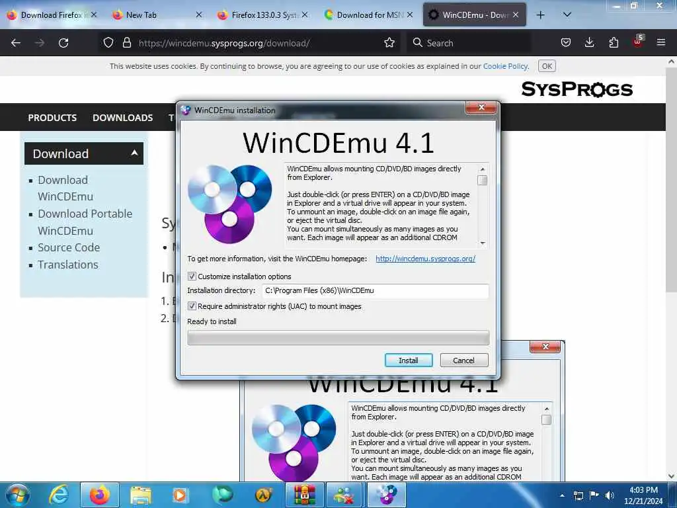Expand the list all tabs chevron
The width and height of the screenshot is (677, 508).
coord(567,15)
